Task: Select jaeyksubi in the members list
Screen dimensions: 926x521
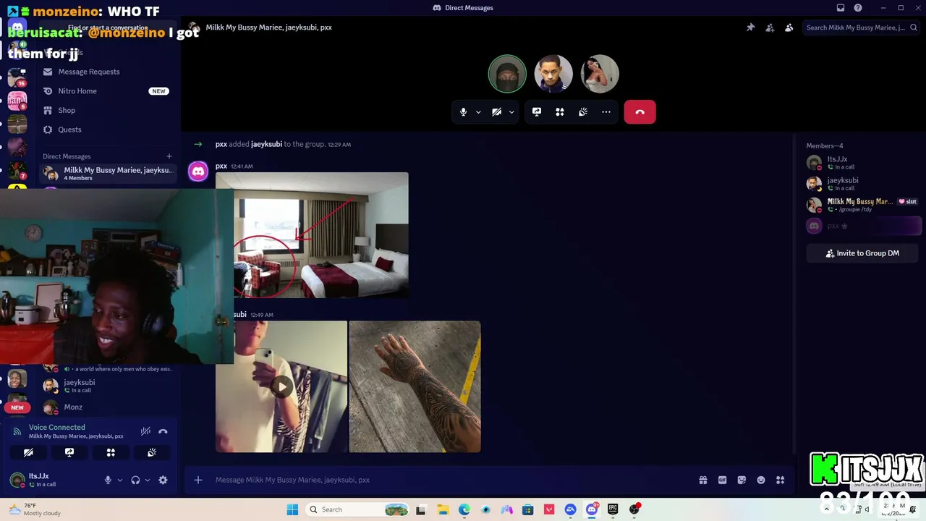Action: (x=862, y=184)
